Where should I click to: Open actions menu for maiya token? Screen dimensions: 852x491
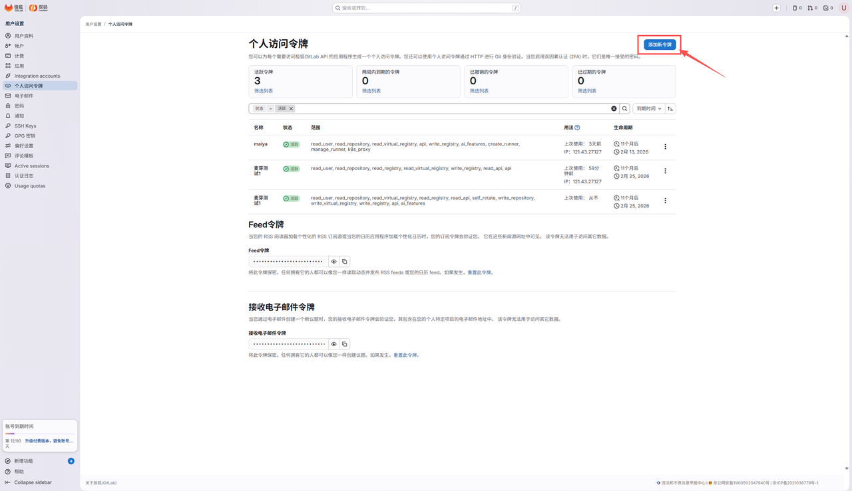tap(665, 147)
